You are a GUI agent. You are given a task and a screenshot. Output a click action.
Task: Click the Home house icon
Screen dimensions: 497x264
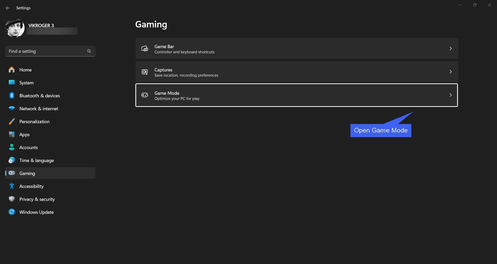(x=12, y=70)
